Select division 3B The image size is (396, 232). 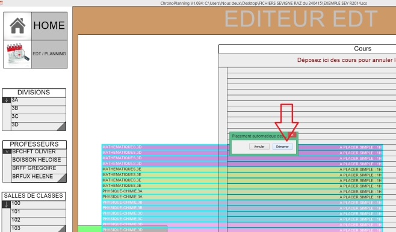tap(39, 108)
